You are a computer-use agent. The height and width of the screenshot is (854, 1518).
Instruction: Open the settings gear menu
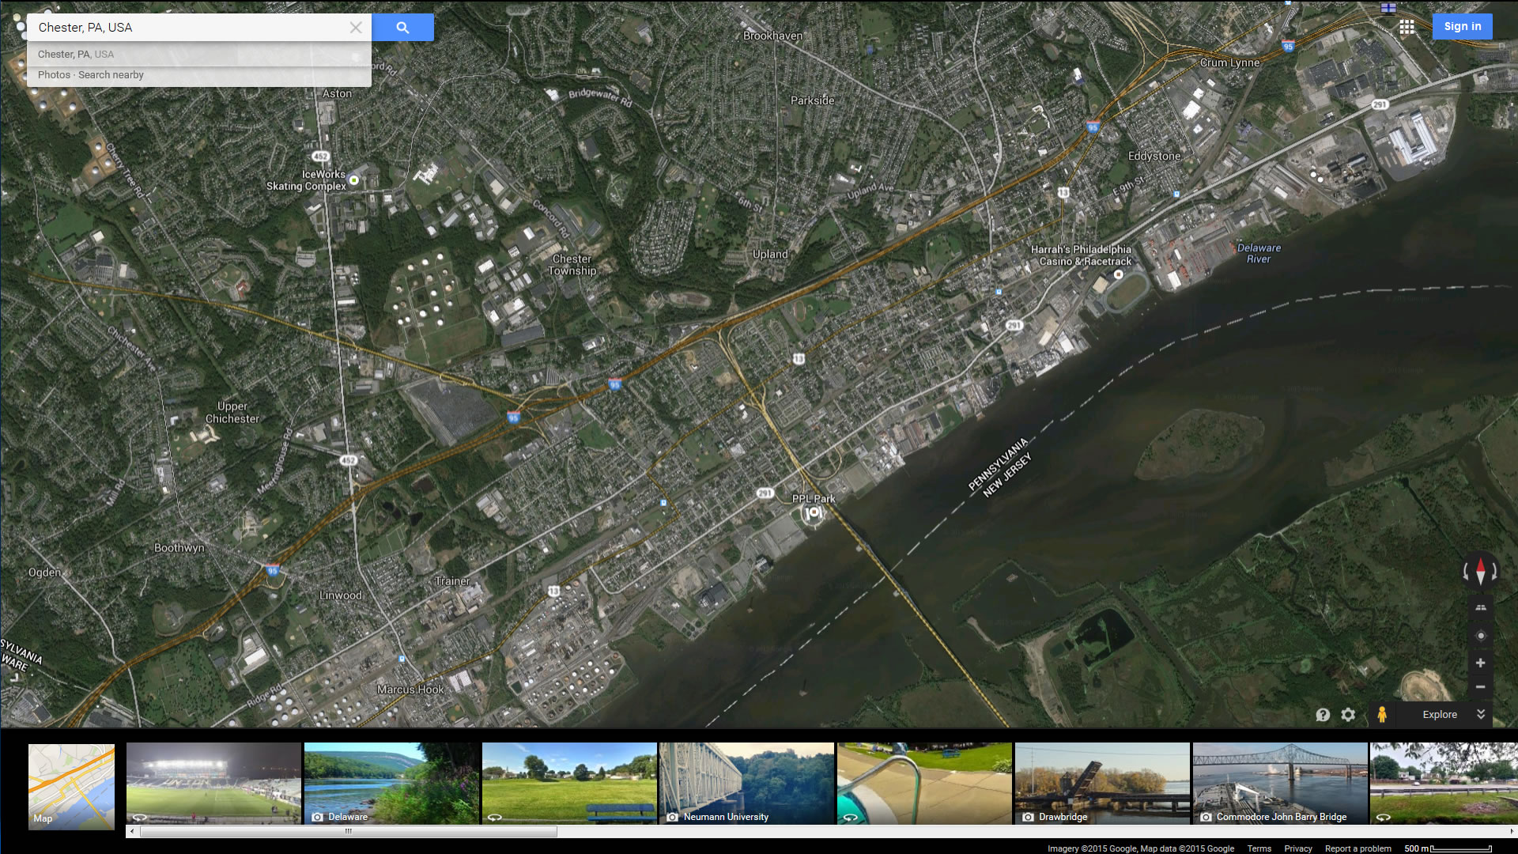click(x=1348, y=715)
